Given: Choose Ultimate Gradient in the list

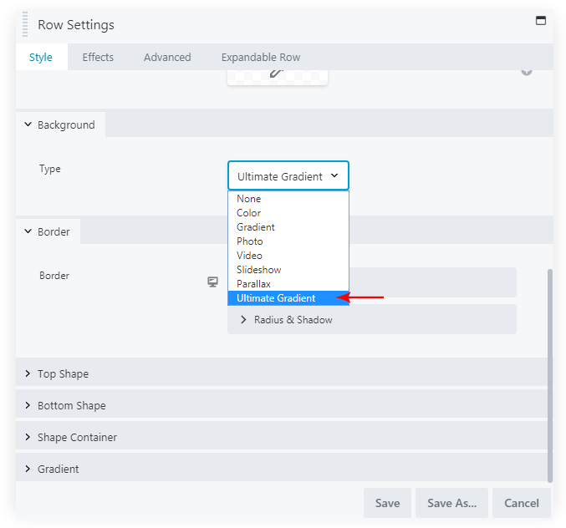Looking at the screenshot, I should (276, 298).
